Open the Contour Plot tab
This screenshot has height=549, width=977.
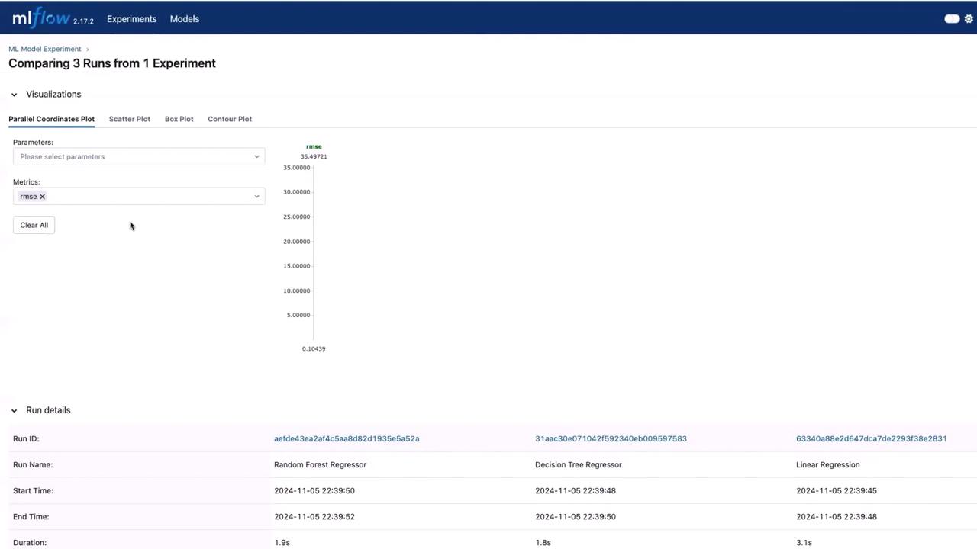coord(230,119)
